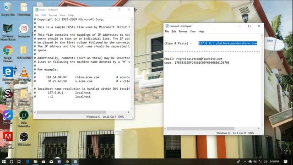This screenshot has width=293, height=165.
Task: Open the Instagram desktop shortcut
Action: coord(24,31)
